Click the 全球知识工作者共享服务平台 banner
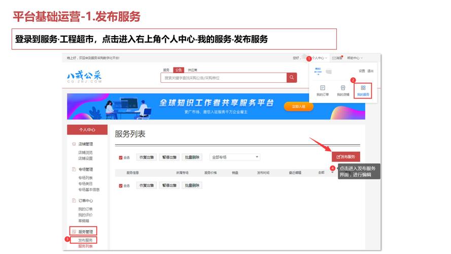The width and height of the screenshot is (451, 254). click(x=216, y=106)
